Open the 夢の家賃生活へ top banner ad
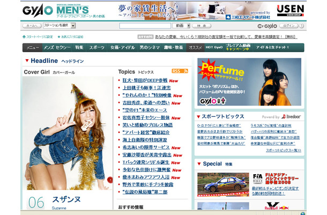Screen dimensions: 327x215 [x=194, y=11]
